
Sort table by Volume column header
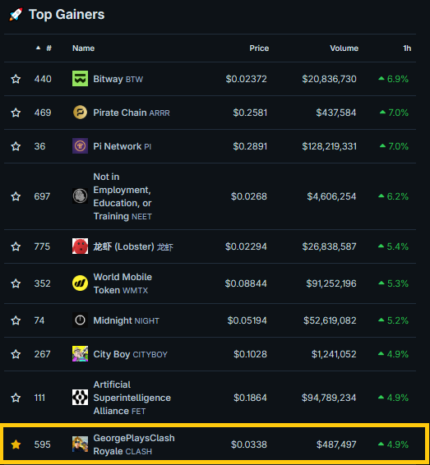click(x=344, y=48)
